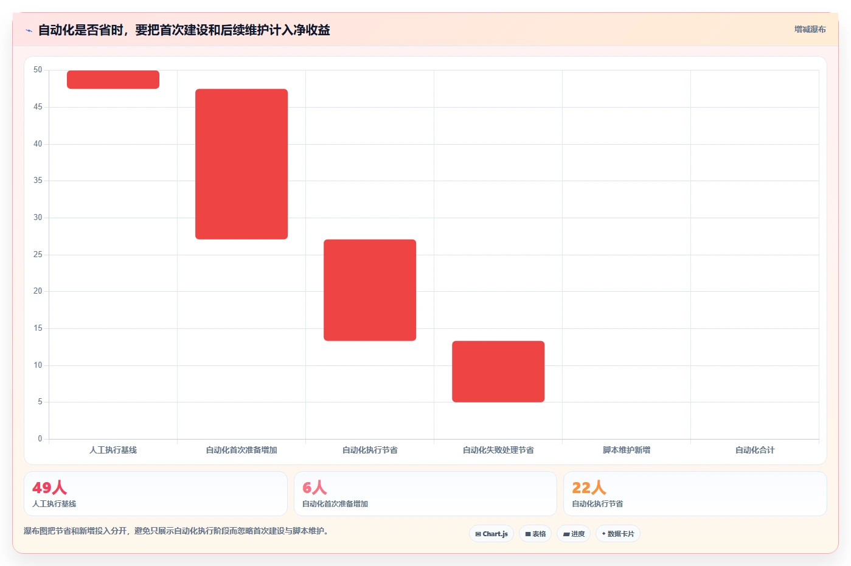This screenshot has height=566, width=851.
Task: Click the 增减瀑布 label in header
Action: pyautogui.click(x=810, y=29)
